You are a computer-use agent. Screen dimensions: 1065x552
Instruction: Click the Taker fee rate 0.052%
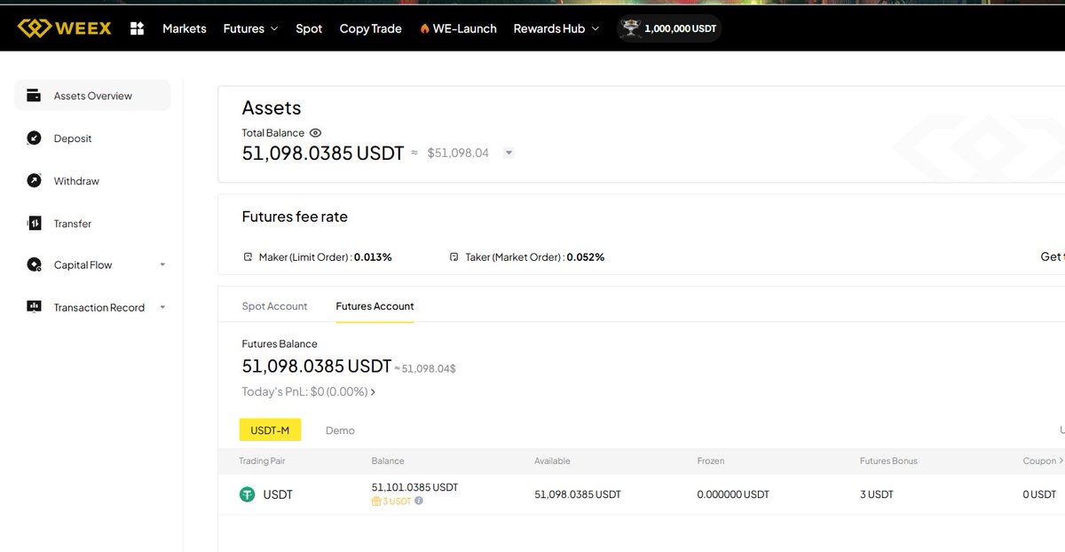585,257
